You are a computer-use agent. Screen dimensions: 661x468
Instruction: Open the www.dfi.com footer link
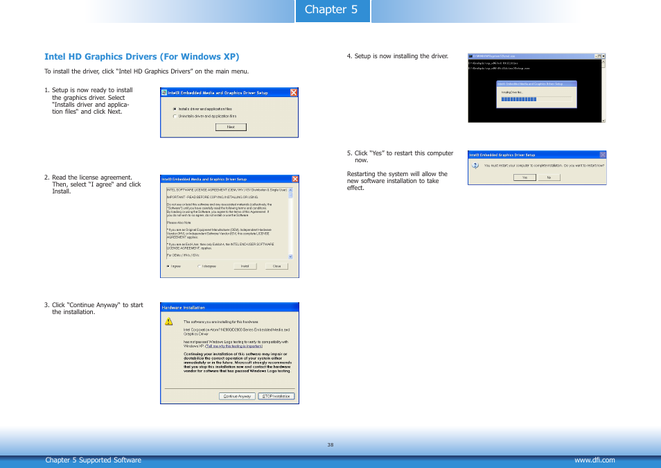594,460
